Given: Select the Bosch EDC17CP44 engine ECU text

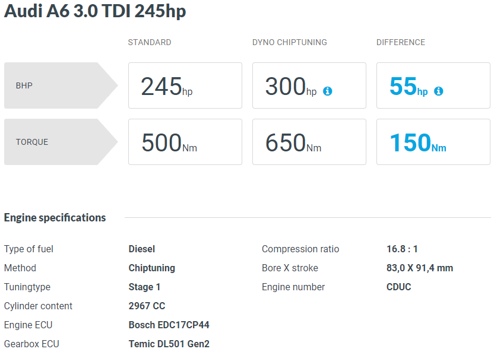Looking at the screenshot, I should click(169, 325).
